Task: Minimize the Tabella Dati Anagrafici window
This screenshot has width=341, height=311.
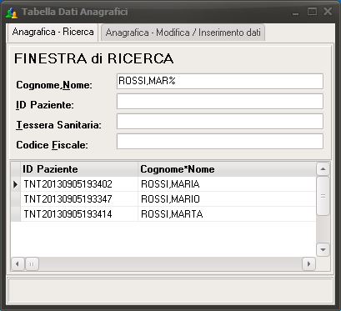Action: (x=296, y=13)
